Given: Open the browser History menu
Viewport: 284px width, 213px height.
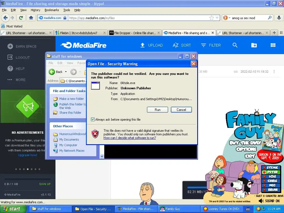Looking at the screenshot, I should (x=35, y=10).
